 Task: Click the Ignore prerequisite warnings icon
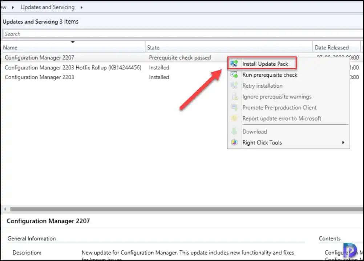(234, 96)
